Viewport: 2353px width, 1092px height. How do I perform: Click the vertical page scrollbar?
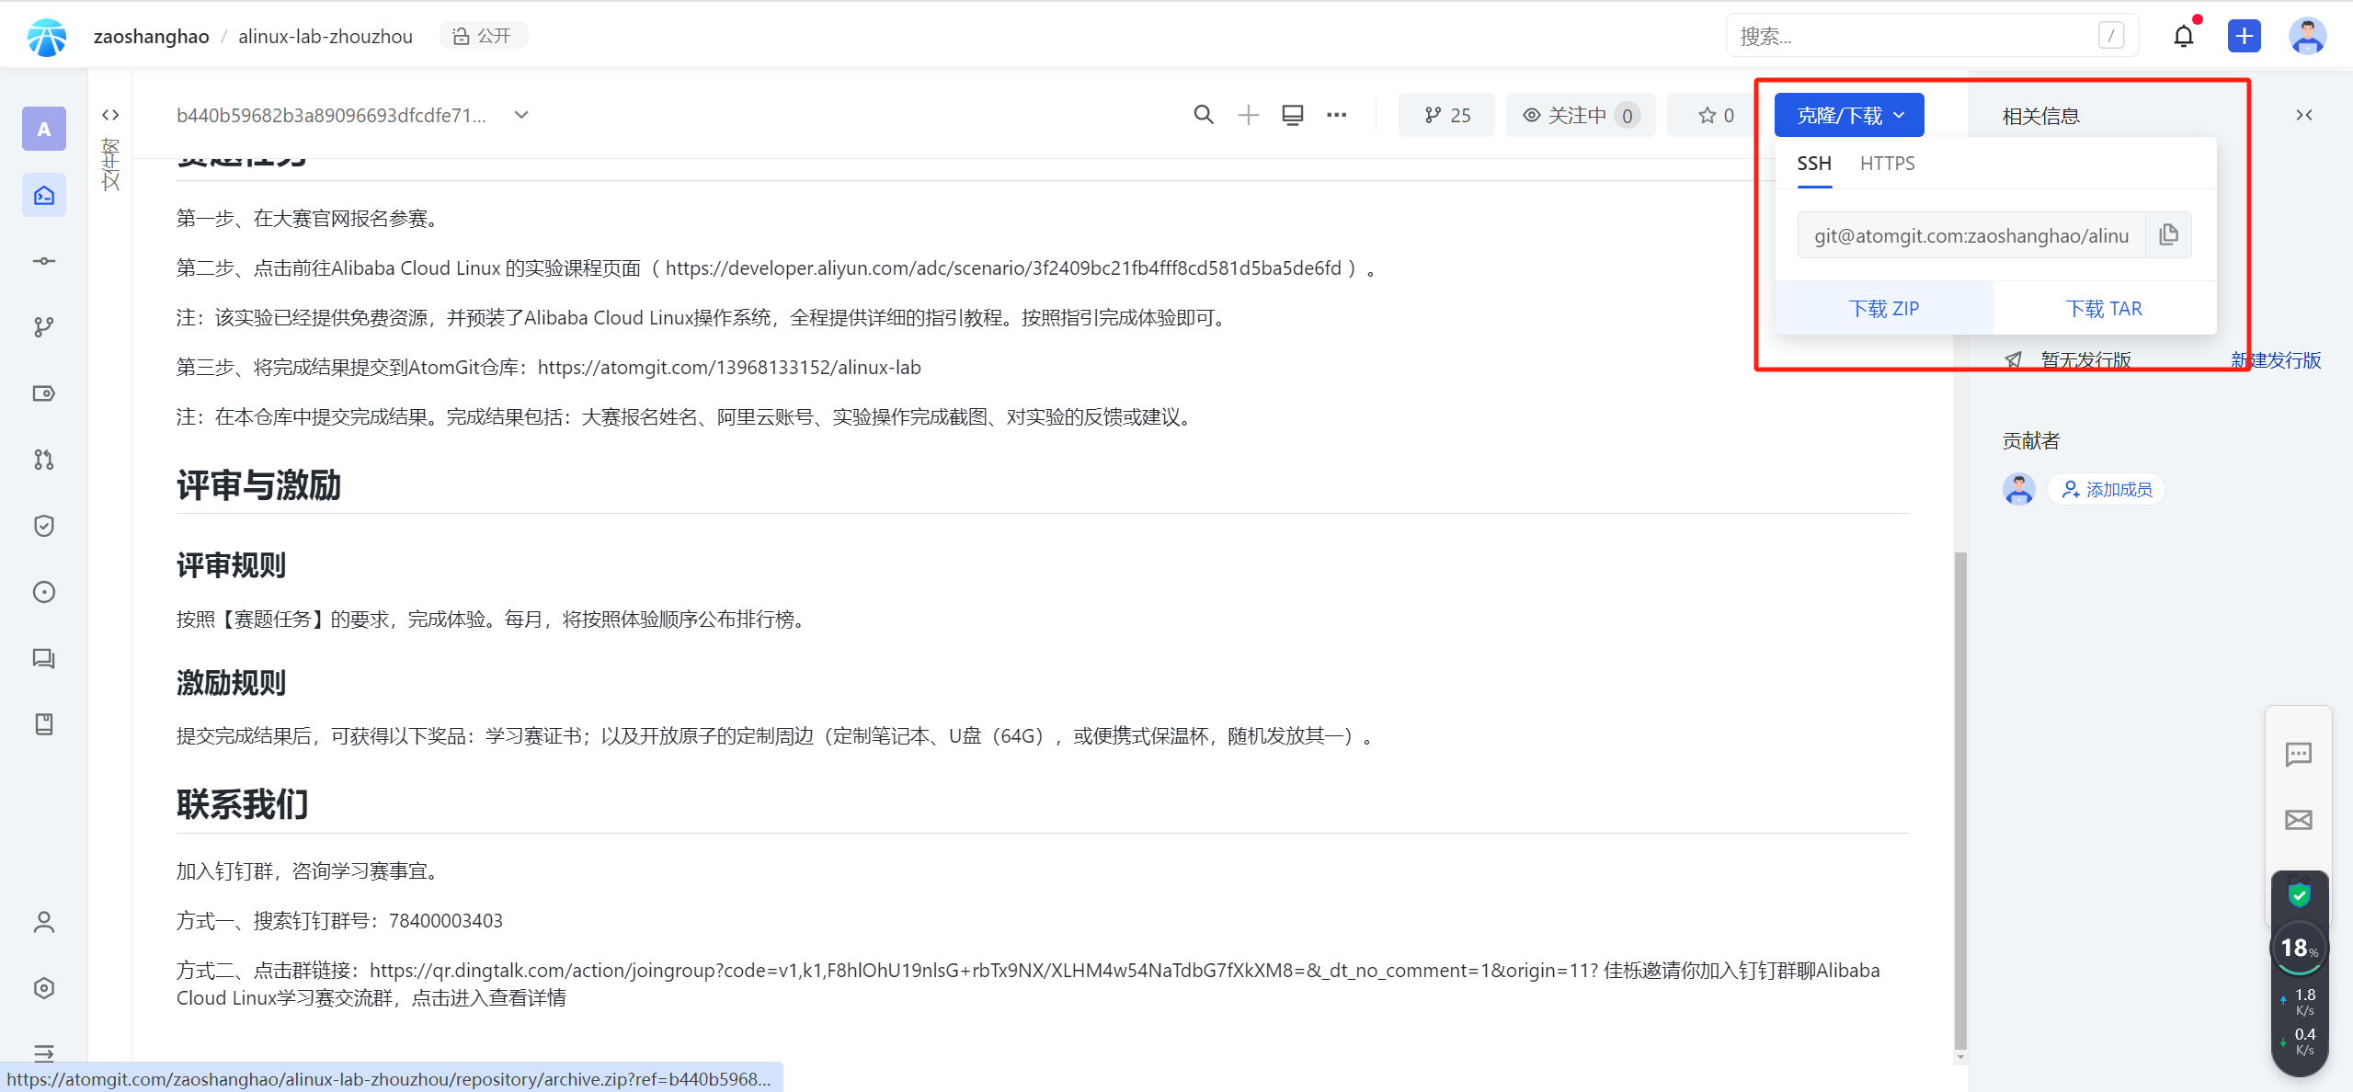(1959, 800)
